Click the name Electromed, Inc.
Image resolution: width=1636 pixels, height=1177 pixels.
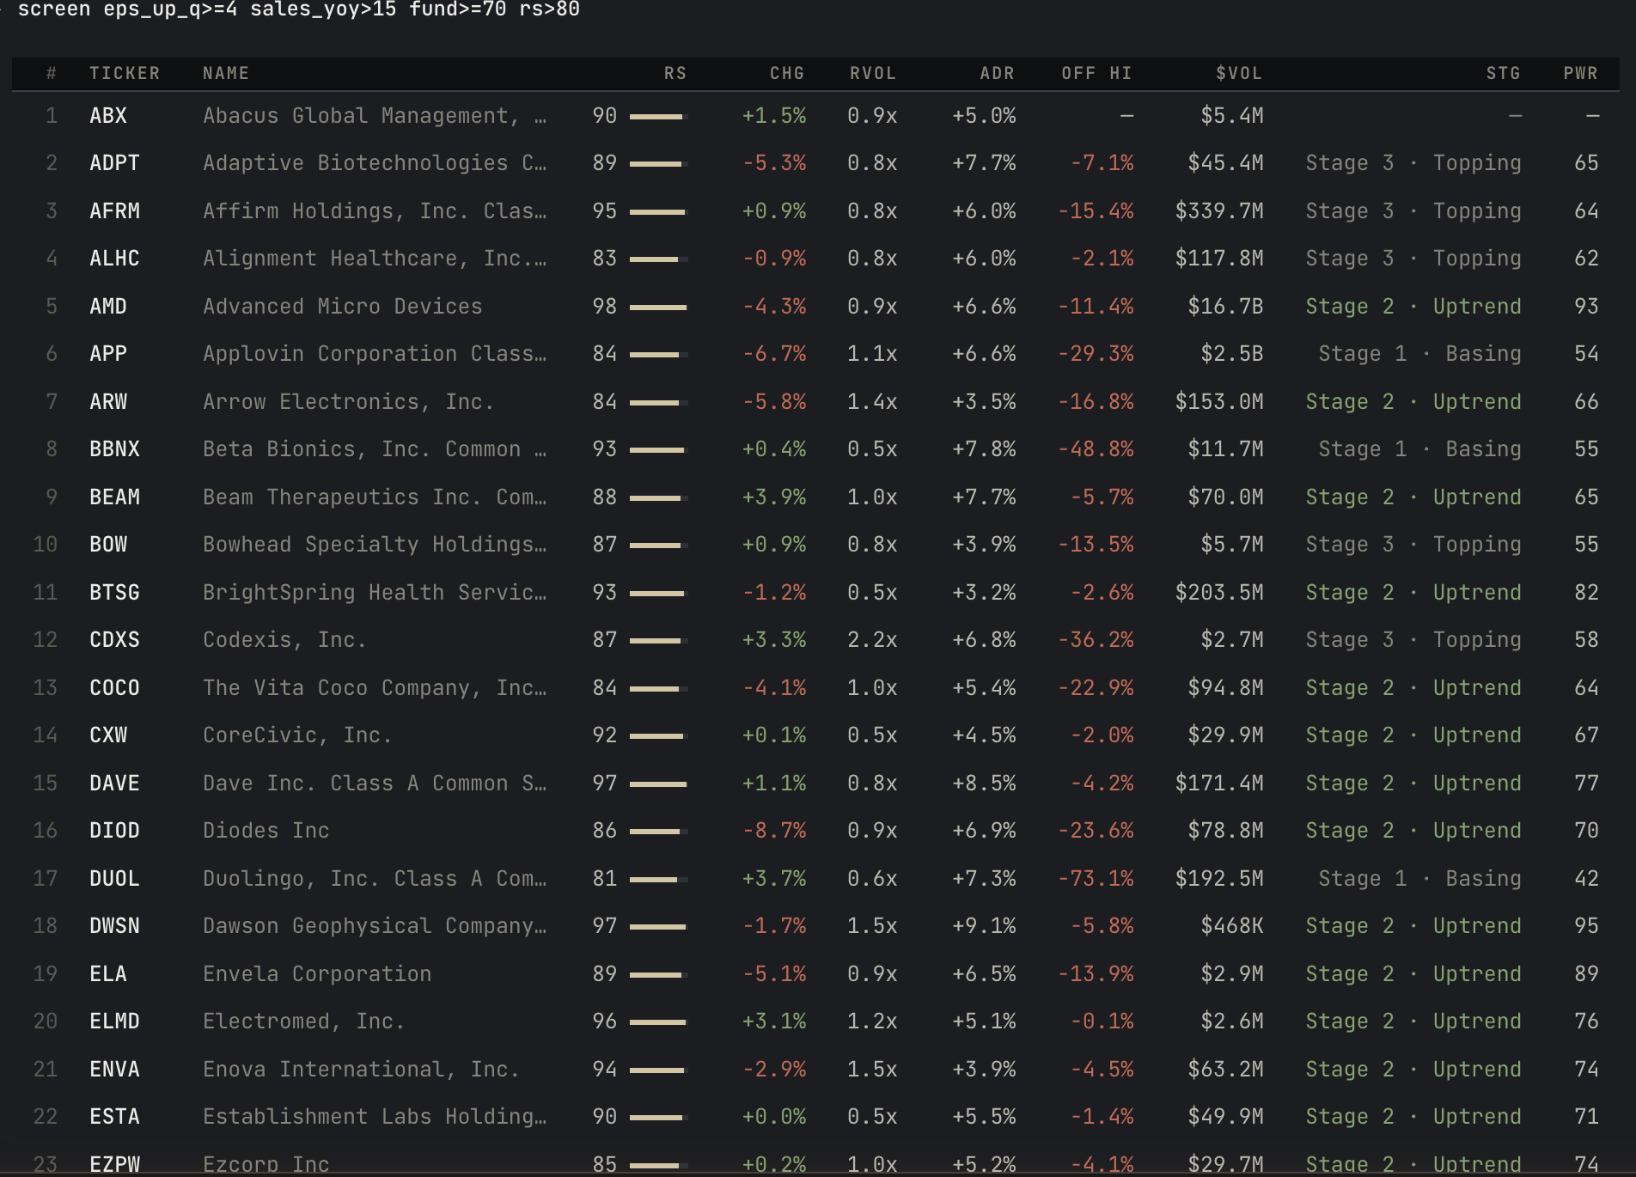pyautogui.click(x=304, y=1021)
